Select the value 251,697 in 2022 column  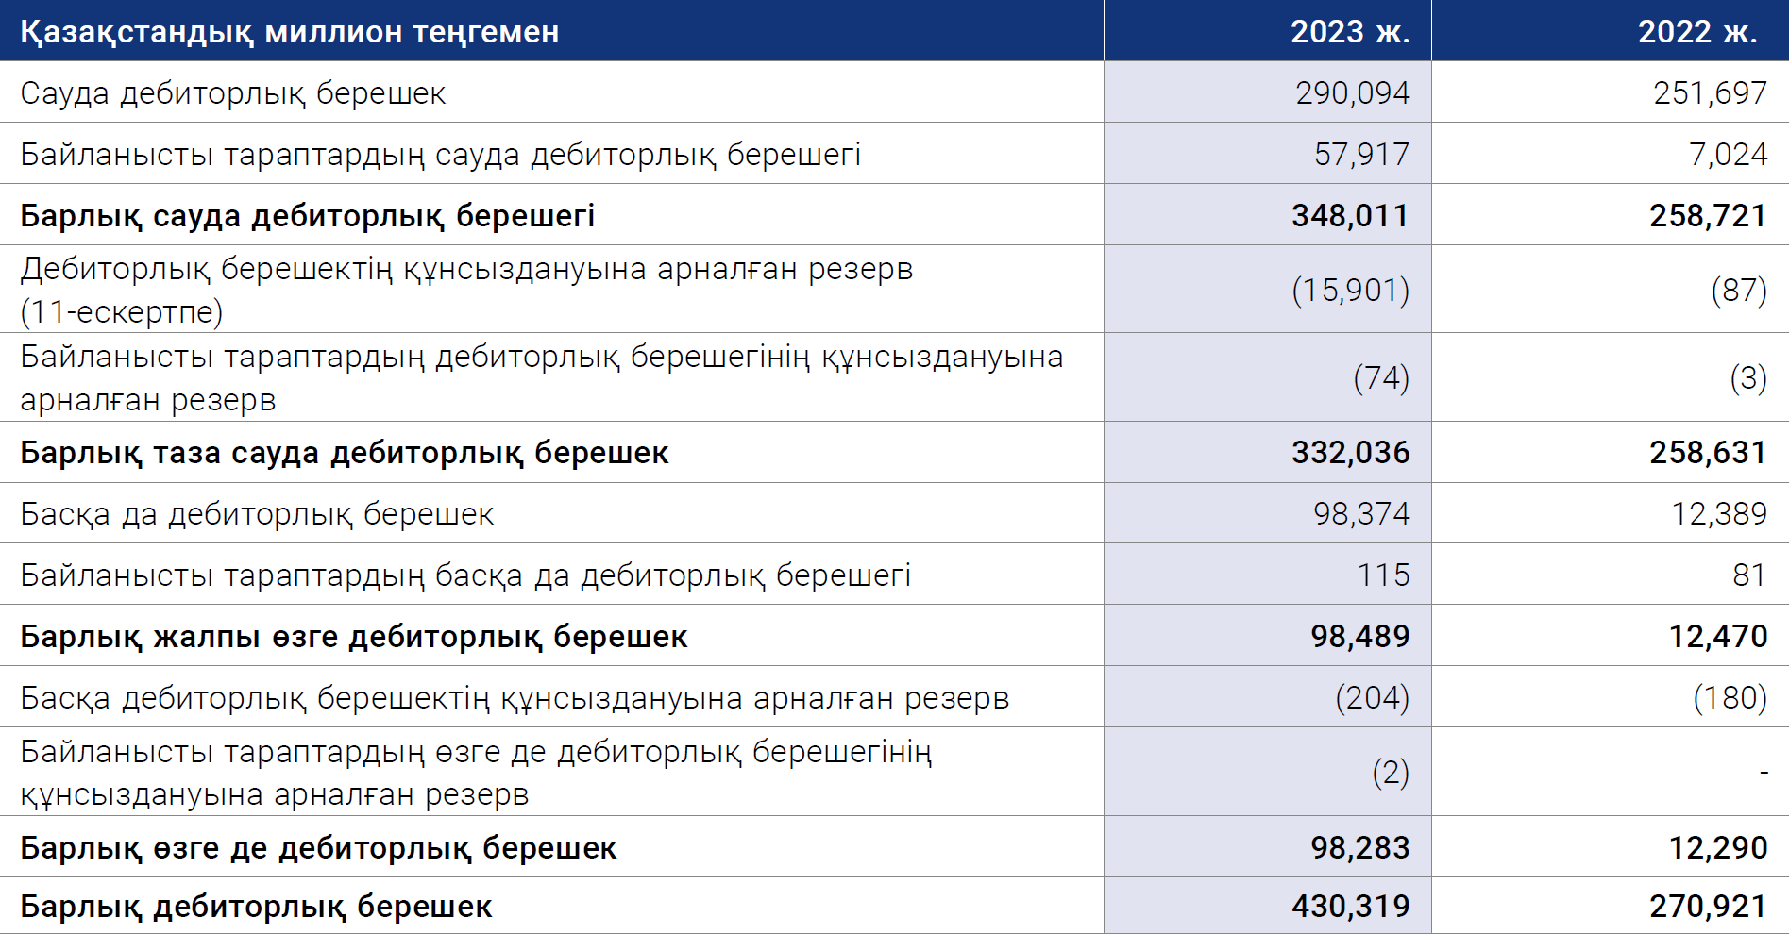(x=1710, y=92)
